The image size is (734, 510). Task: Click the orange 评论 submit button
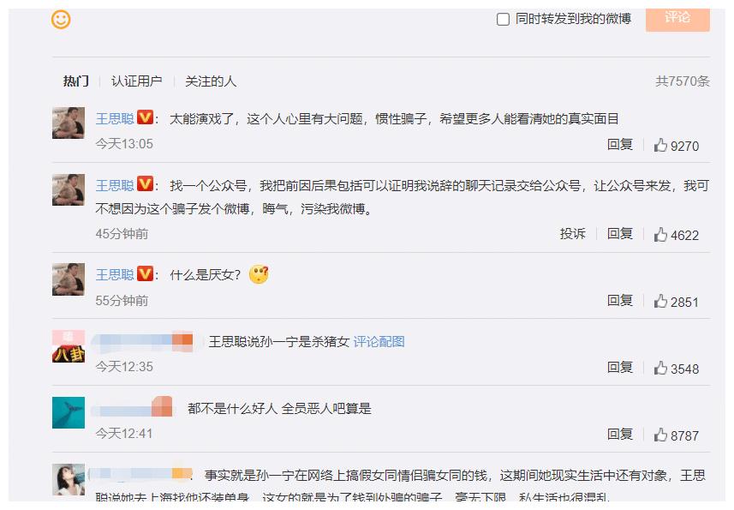click(x=677, y=18)
